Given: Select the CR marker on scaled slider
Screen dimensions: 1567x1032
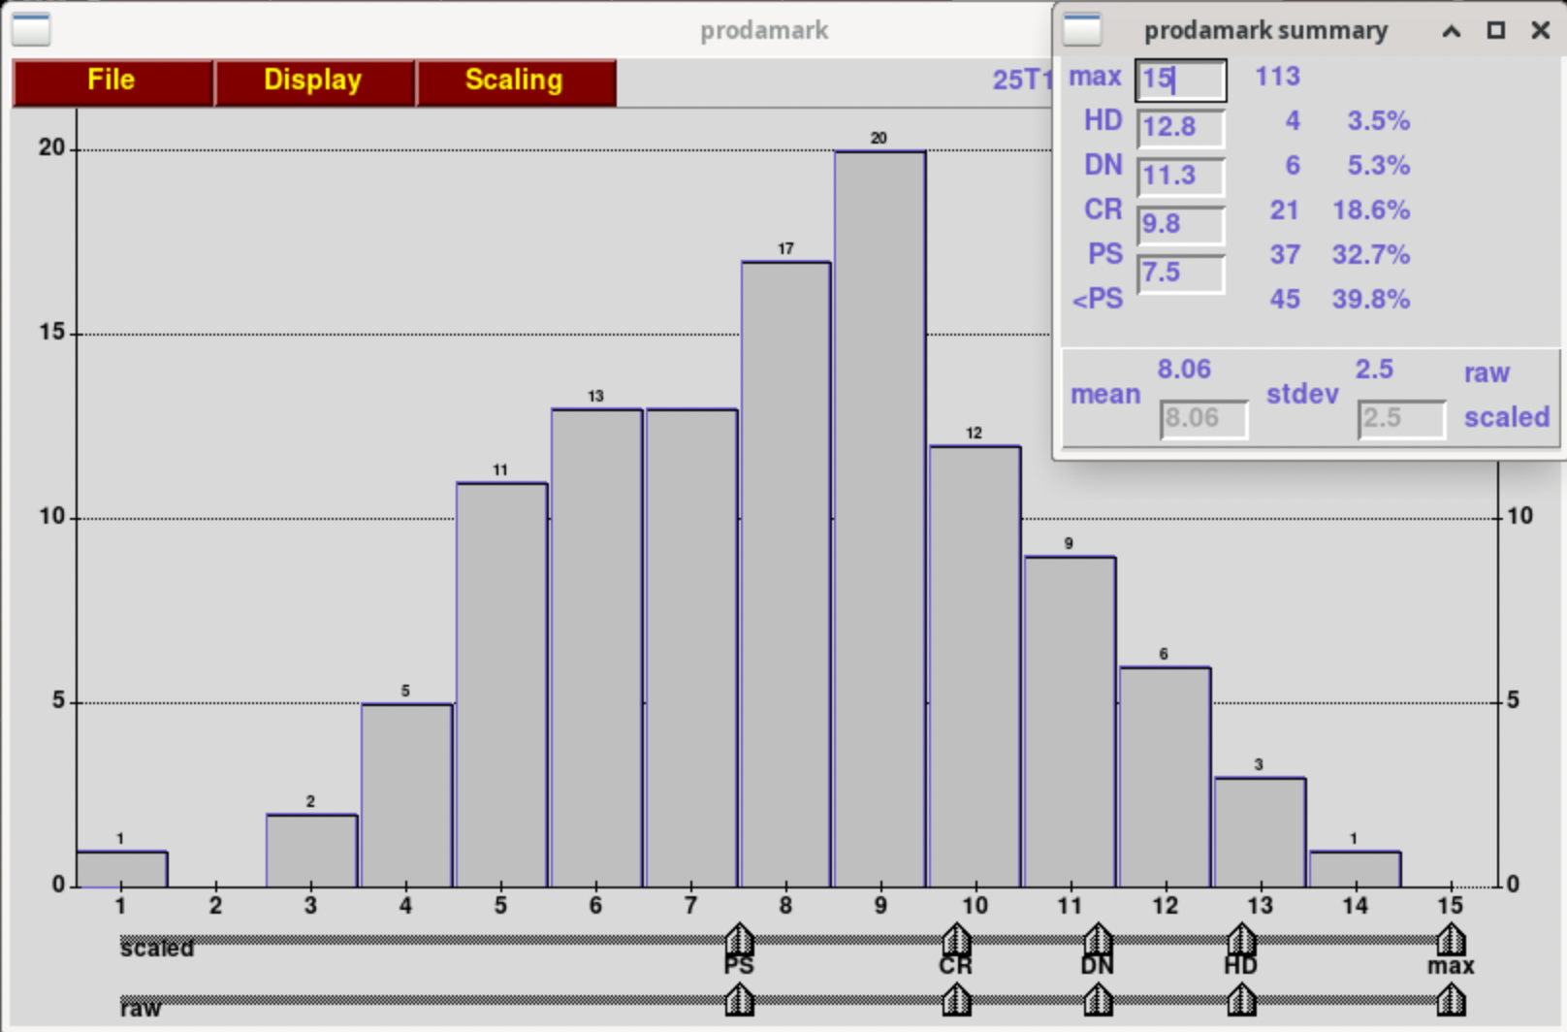Looking at the screenshot, I should (x=956, y=939).
